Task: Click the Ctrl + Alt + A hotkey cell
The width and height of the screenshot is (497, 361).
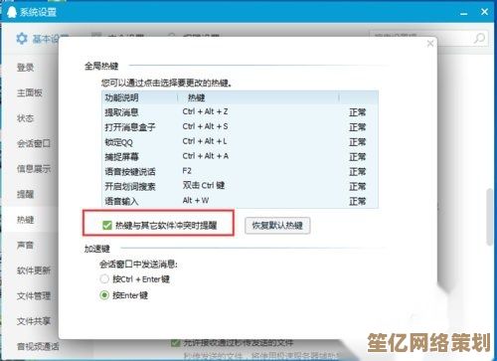Action: click(206, 156)
